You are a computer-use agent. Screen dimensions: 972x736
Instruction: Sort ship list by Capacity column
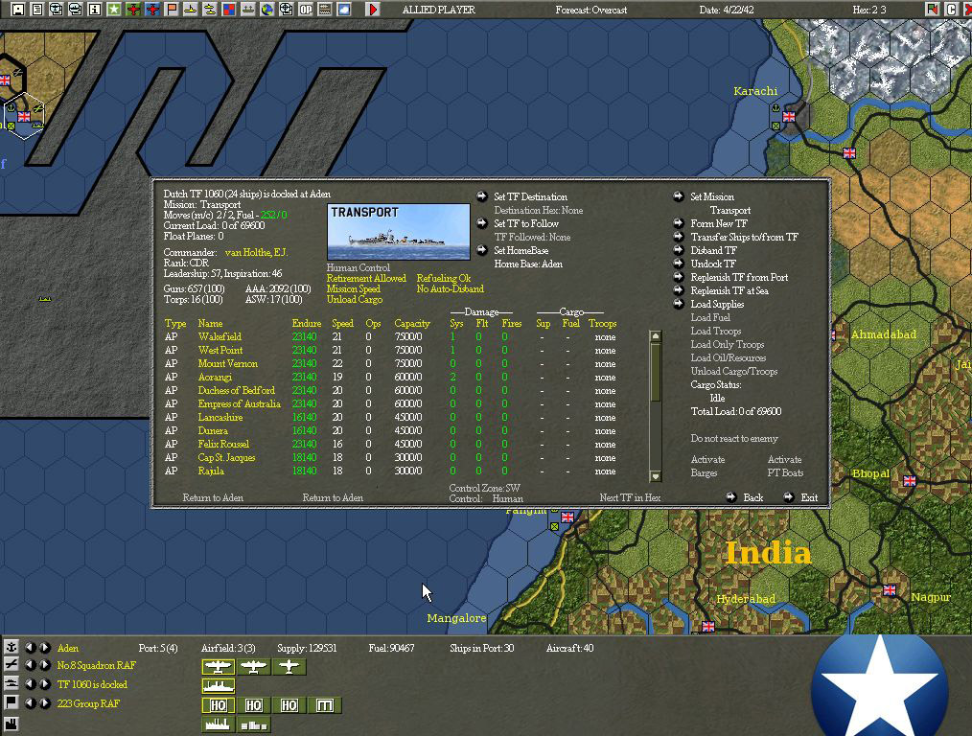(411, 323)
